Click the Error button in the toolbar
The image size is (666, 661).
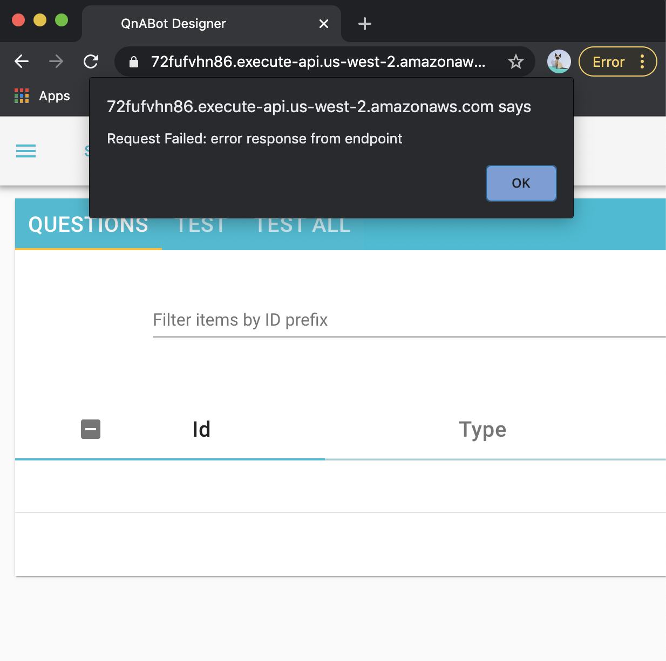[x=609, y=61]
